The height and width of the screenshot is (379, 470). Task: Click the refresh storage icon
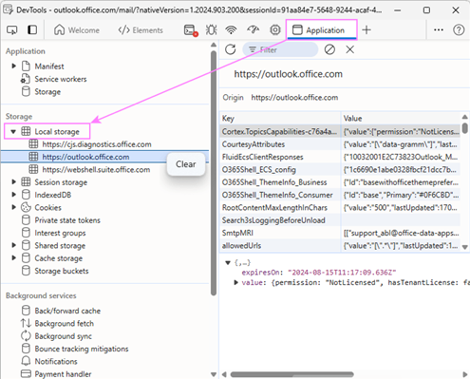tap(231, 49)
